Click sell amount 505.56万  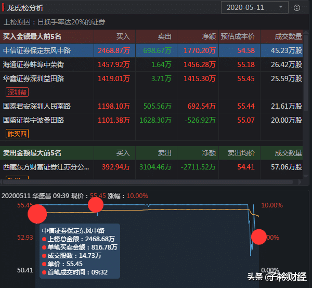tap(157, 106)
